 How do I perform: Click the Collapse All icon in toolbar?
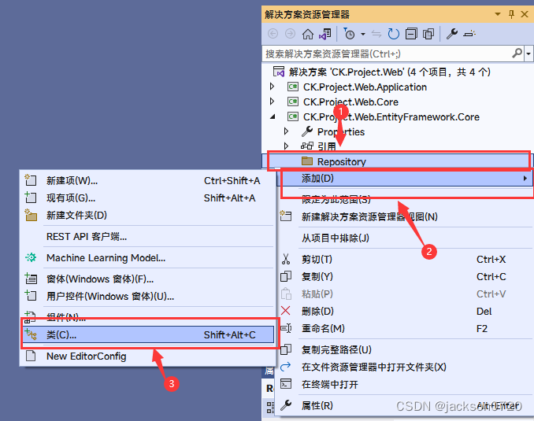411,34
